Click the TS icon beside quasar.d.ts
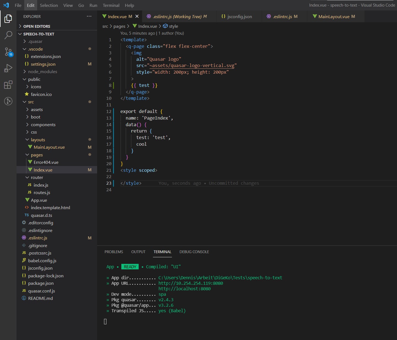This screenshot has width=397, height=340. coord(27,215)
